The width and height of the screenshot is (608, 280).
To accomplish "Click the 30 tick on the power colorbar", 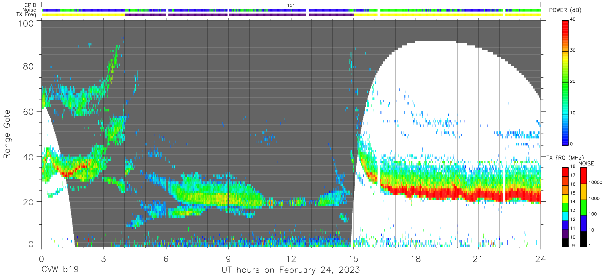I will (573, 50).
